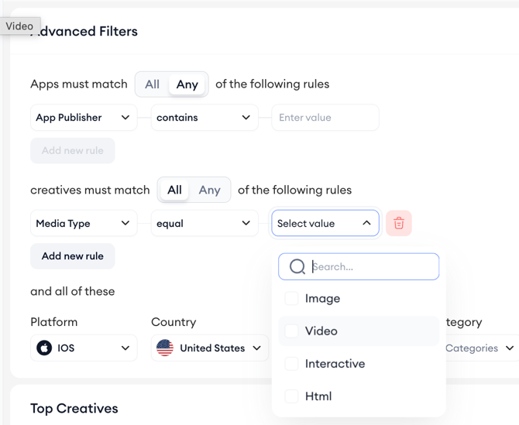Set Apps match to All
Viewport: 519px width, 425px height.
click(153, 84)
